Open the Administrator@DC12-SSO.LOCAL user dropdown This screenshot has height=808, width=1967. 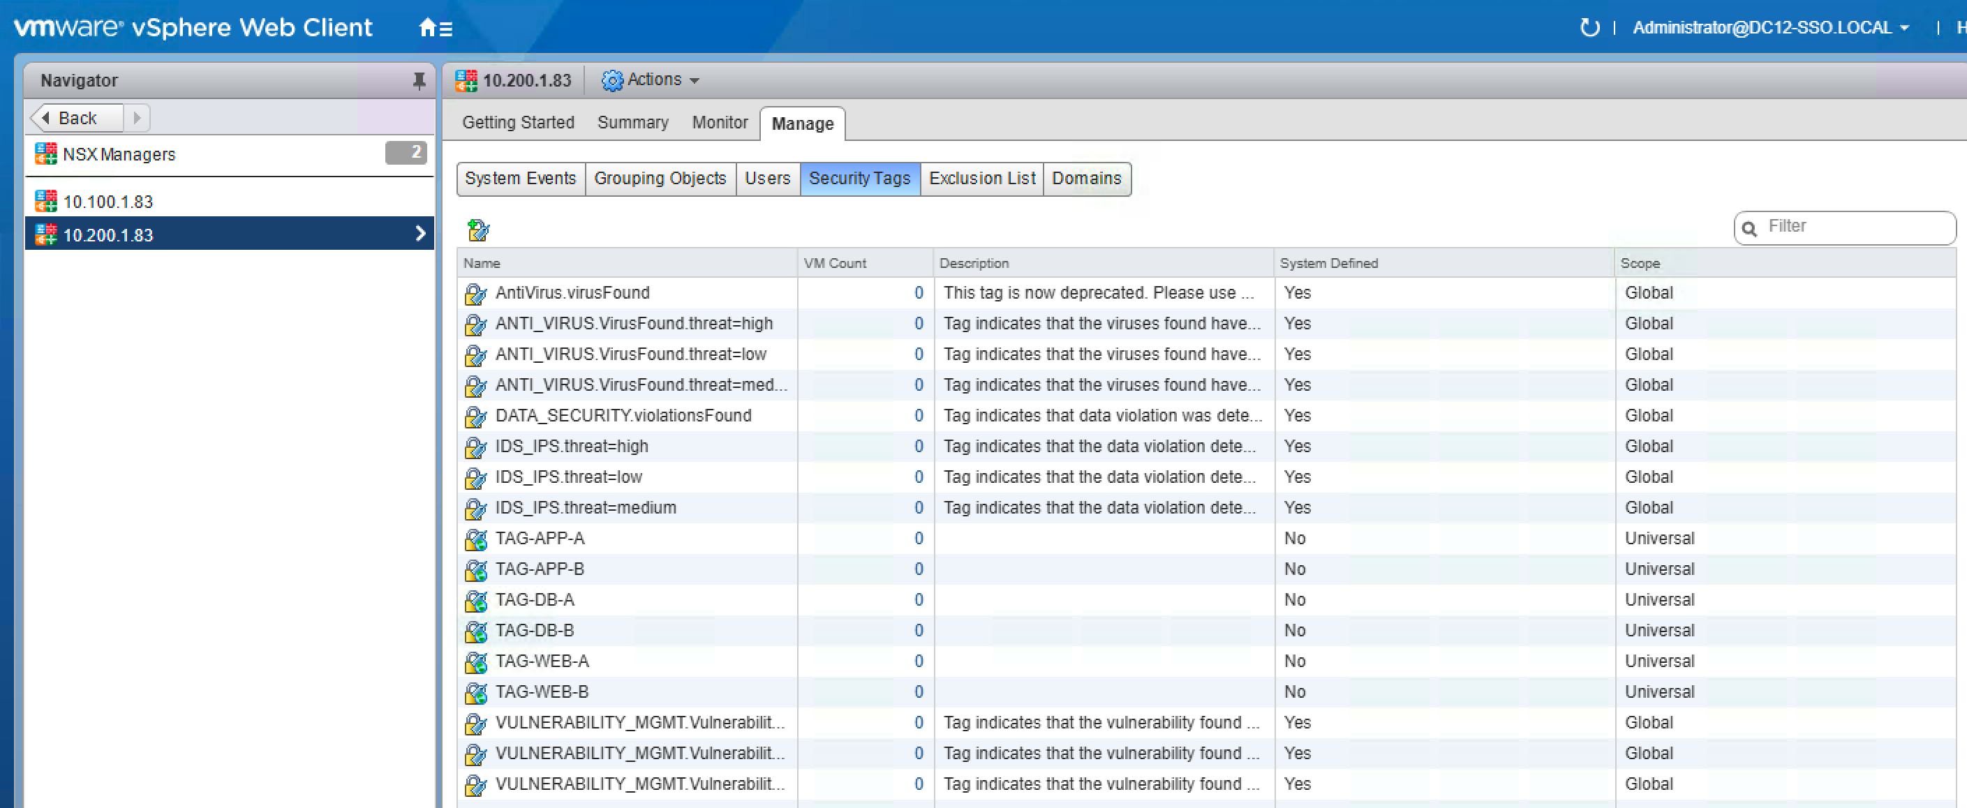1770,28
